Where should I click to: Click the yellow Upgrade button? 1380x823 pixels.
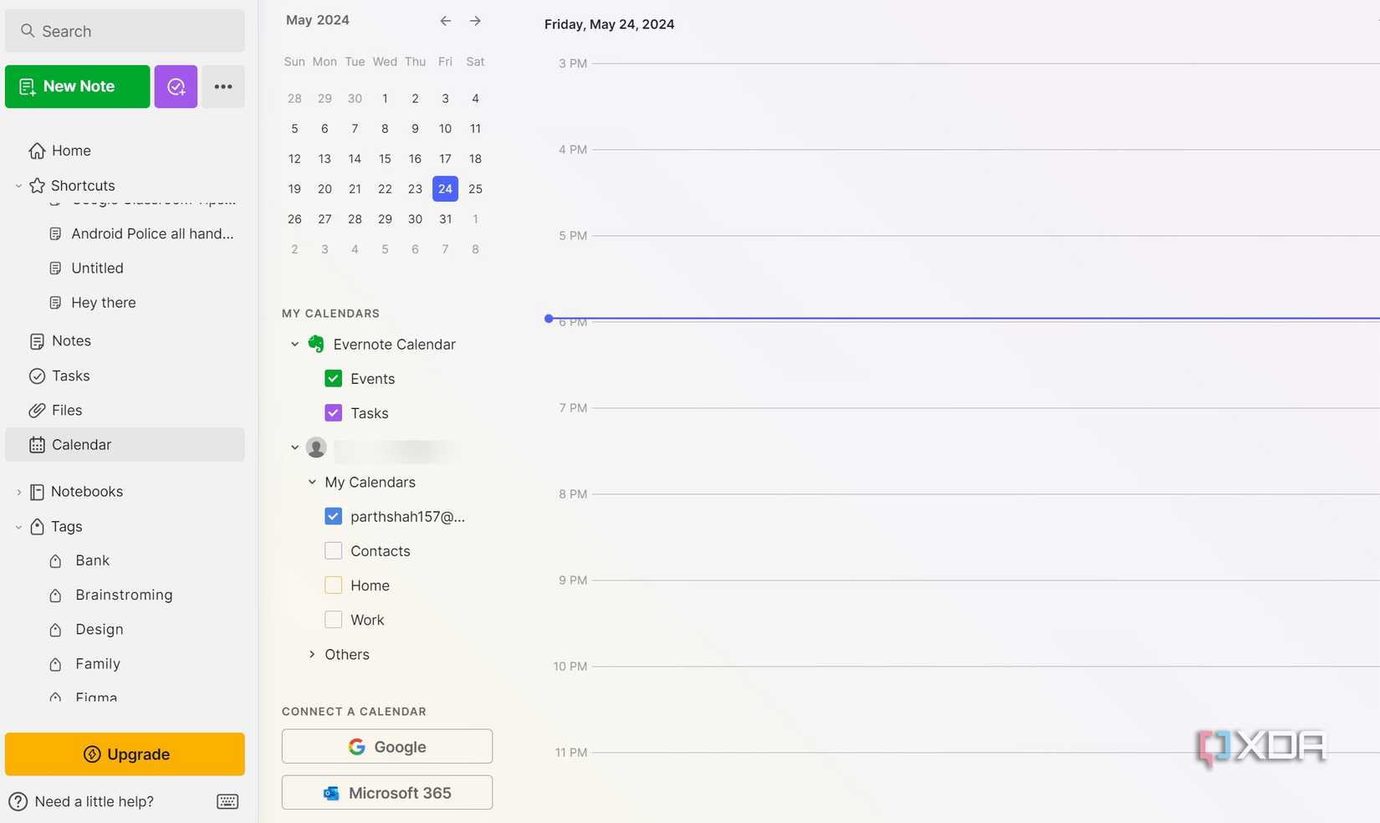click(125, 754)
